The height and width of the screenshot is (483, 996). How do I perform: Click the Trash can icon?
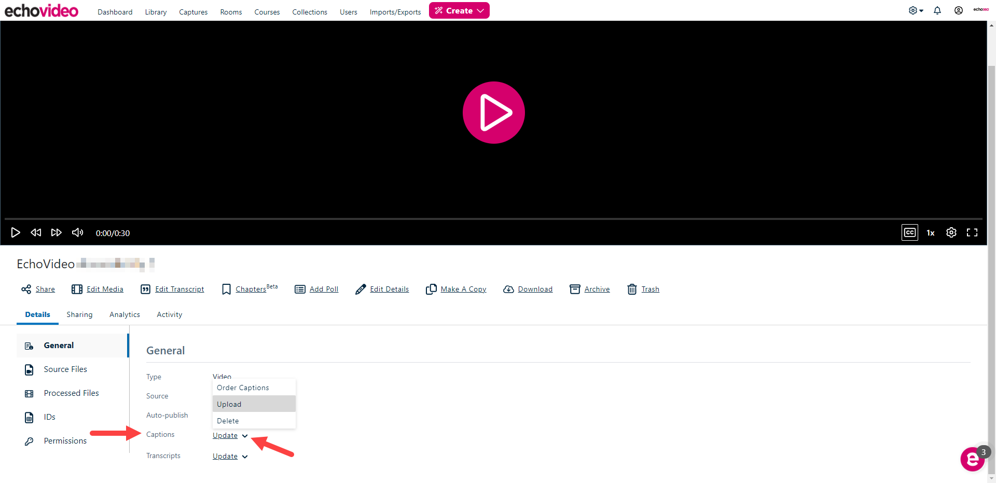(632, 289)
